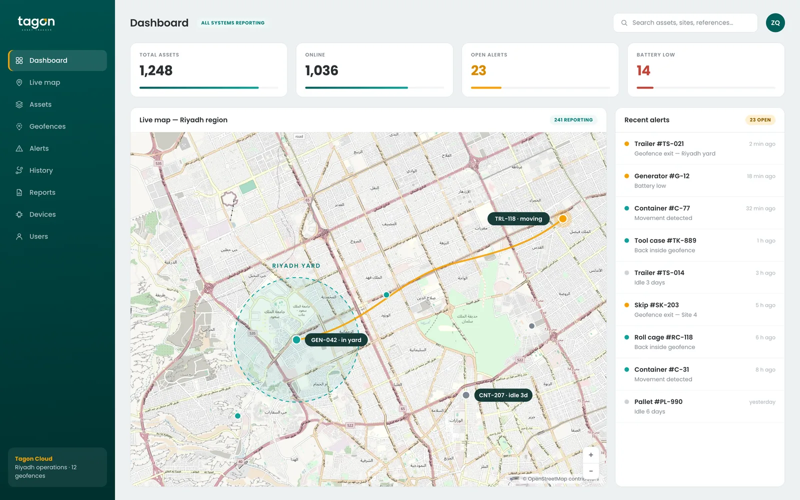The width and height of the screenshot is (800, 500).
Task: Click the OpenStreetMap contributors attribution
Action: 560,479
